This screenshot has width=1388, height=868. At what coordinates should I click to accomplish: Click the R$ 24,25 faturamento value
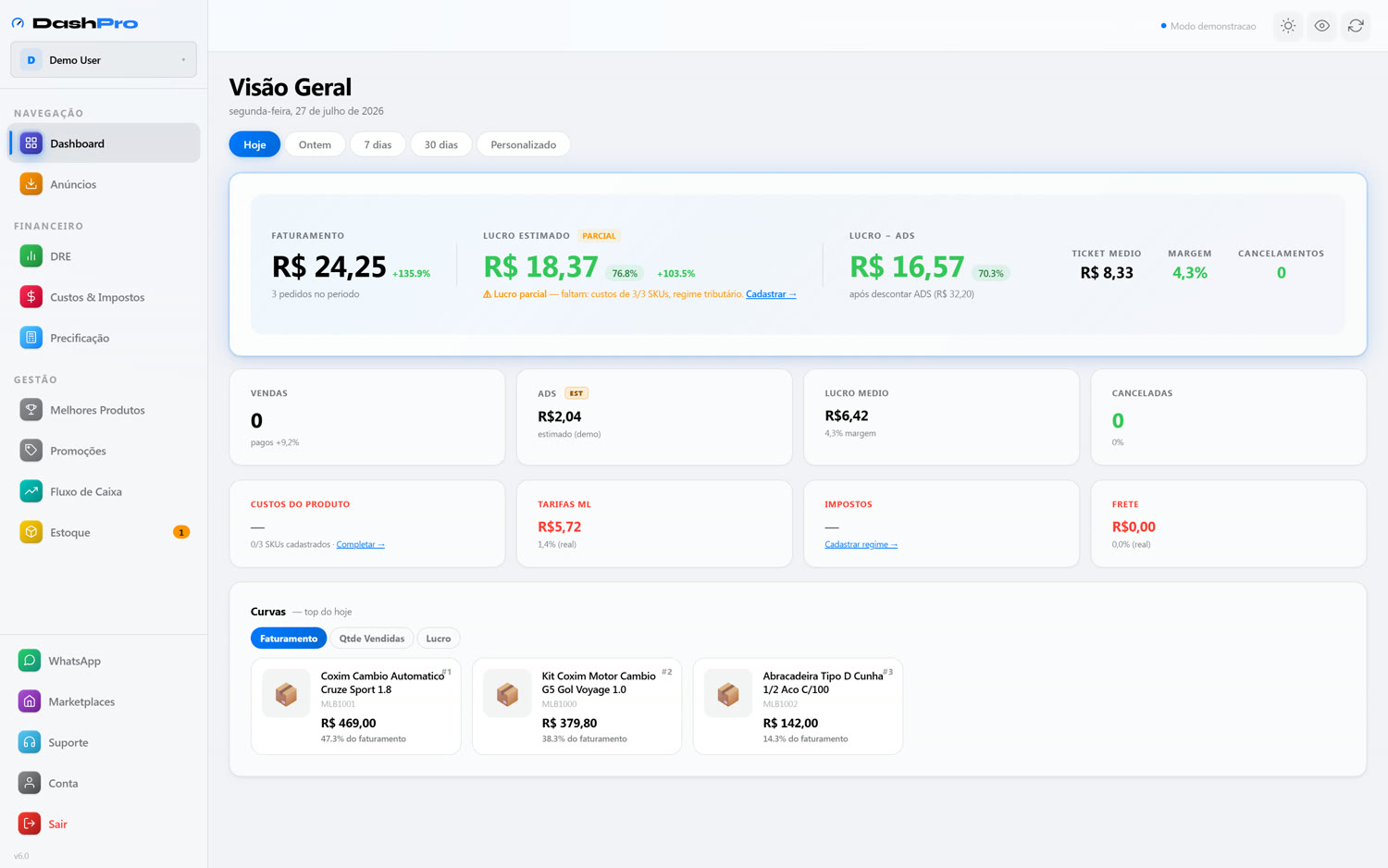[x=328, y=267]
